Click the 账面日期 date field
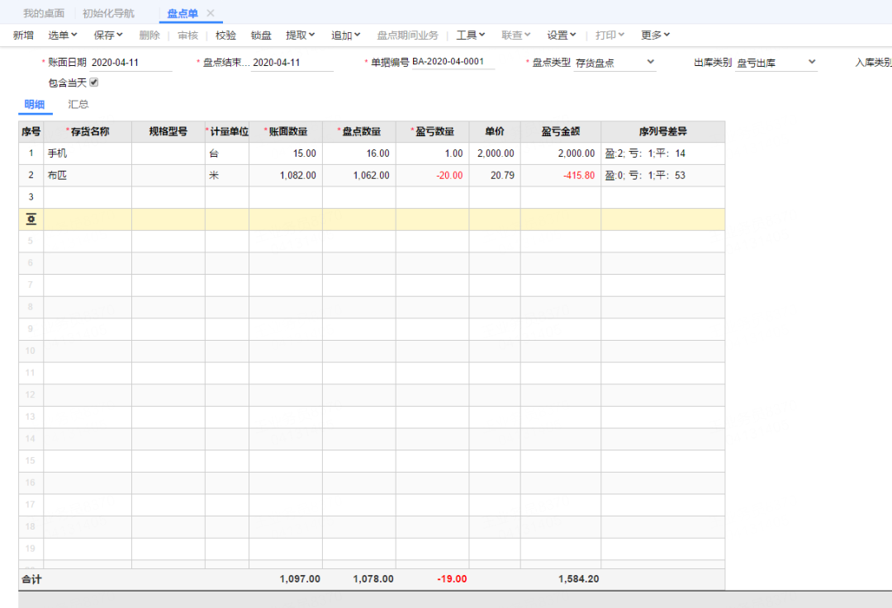 coord(130,63)
